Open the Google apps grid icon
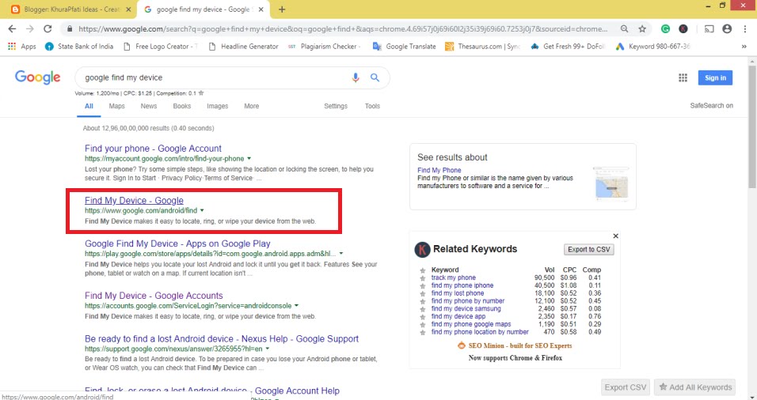 [683, 77]
